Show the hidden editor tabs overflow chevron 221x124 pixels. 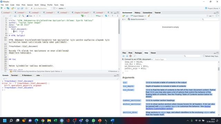pyautogui.click(x=112, y=12)
